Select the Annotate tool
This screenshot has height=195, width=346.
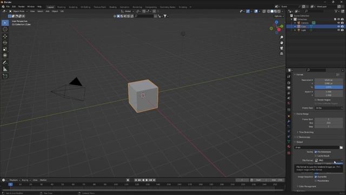click(x=5, y=63)
